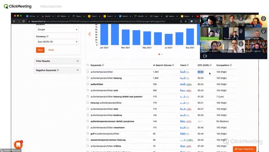This screenshot has height=152, width=269.
Task: Tick checkbox for heizung defekt was passiert
Action: click(87, 97)
